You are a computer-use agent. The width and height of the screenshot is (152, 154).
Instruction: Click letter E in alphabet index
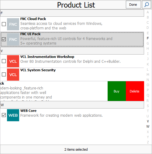(148, 33)
